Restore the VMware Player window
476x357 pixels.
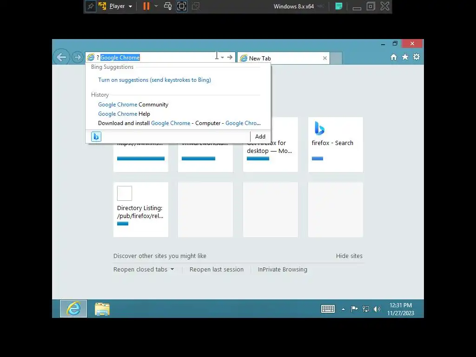click(x=370, y=6)
